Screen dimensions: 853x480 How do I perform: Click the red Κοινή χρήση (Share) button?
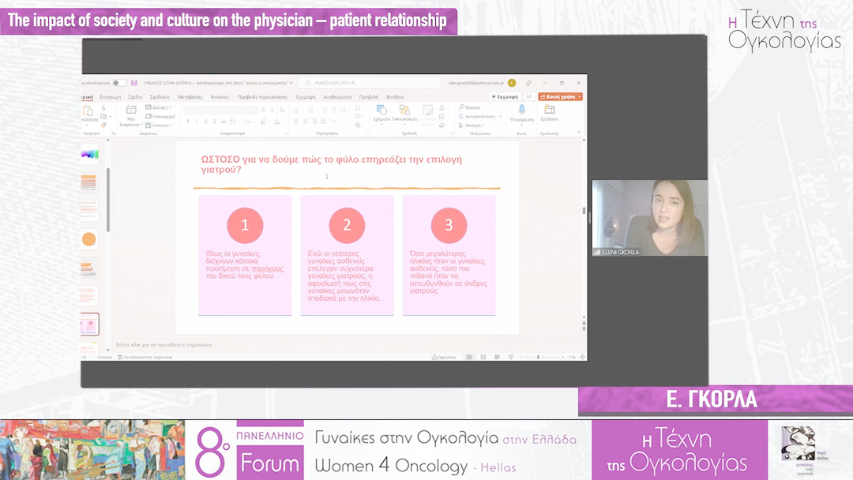560,97
